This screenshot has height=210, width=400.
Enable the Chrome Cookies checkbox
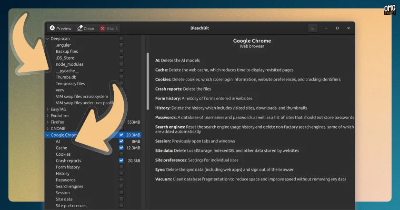click(121, 154)
